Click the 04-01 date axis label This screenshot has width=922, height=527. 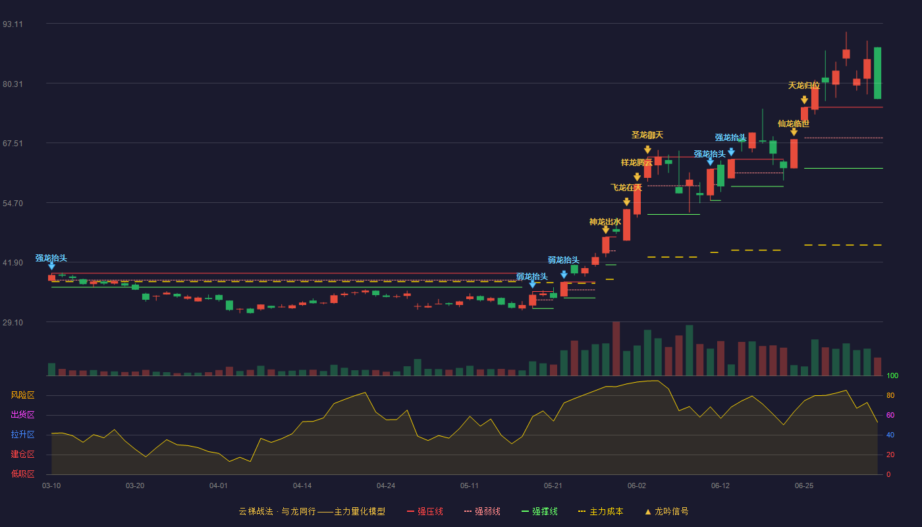tap(219, 485)
